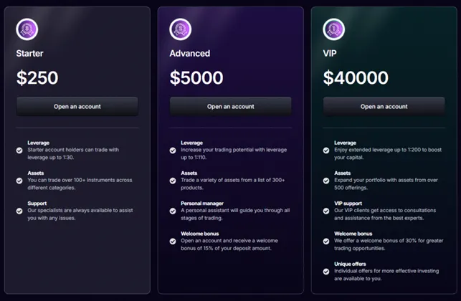Open an account under Advanced plan
Image resolution: width=461 pixels, height=301 pixels.
[x=231, y=107]
